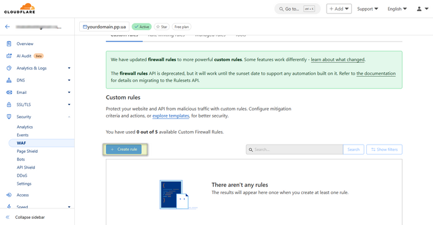Click the Free plan badge
433x225 pixels.
(182, 27)
